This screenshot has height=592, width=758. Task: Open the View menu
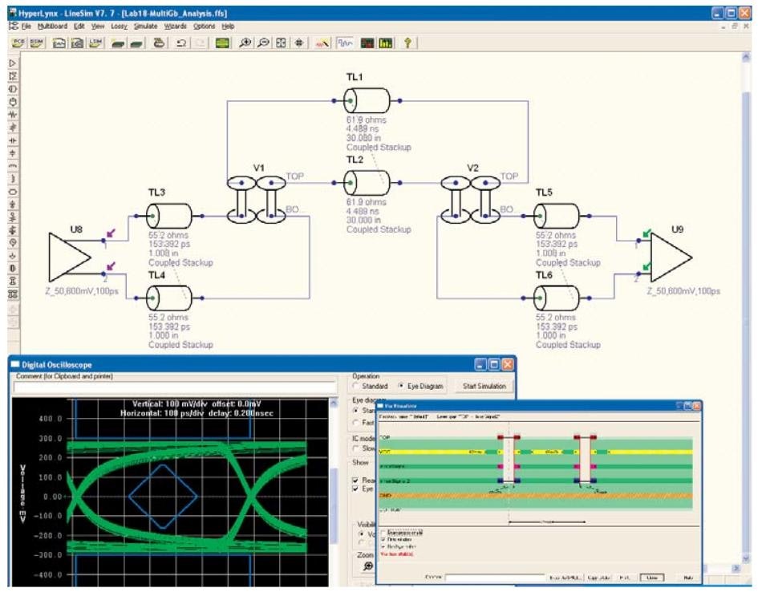tap(98, 26)
